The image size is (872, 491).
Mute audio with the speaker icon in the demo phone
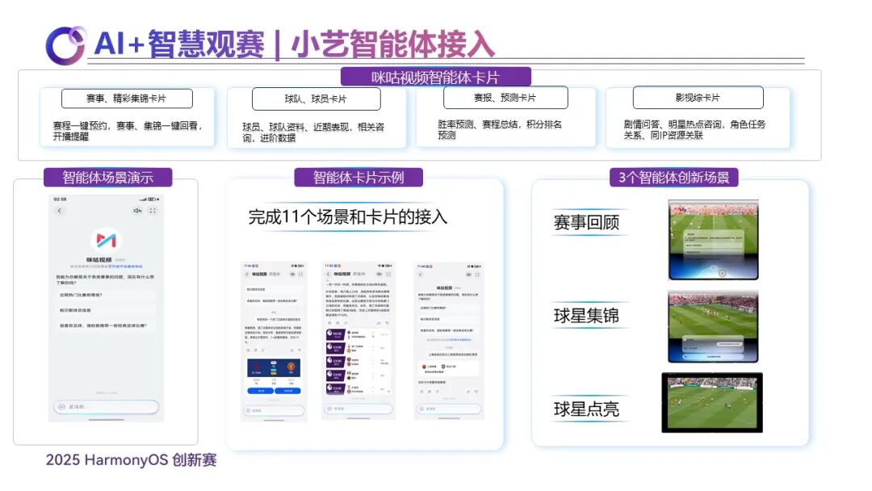click(138, 210)
